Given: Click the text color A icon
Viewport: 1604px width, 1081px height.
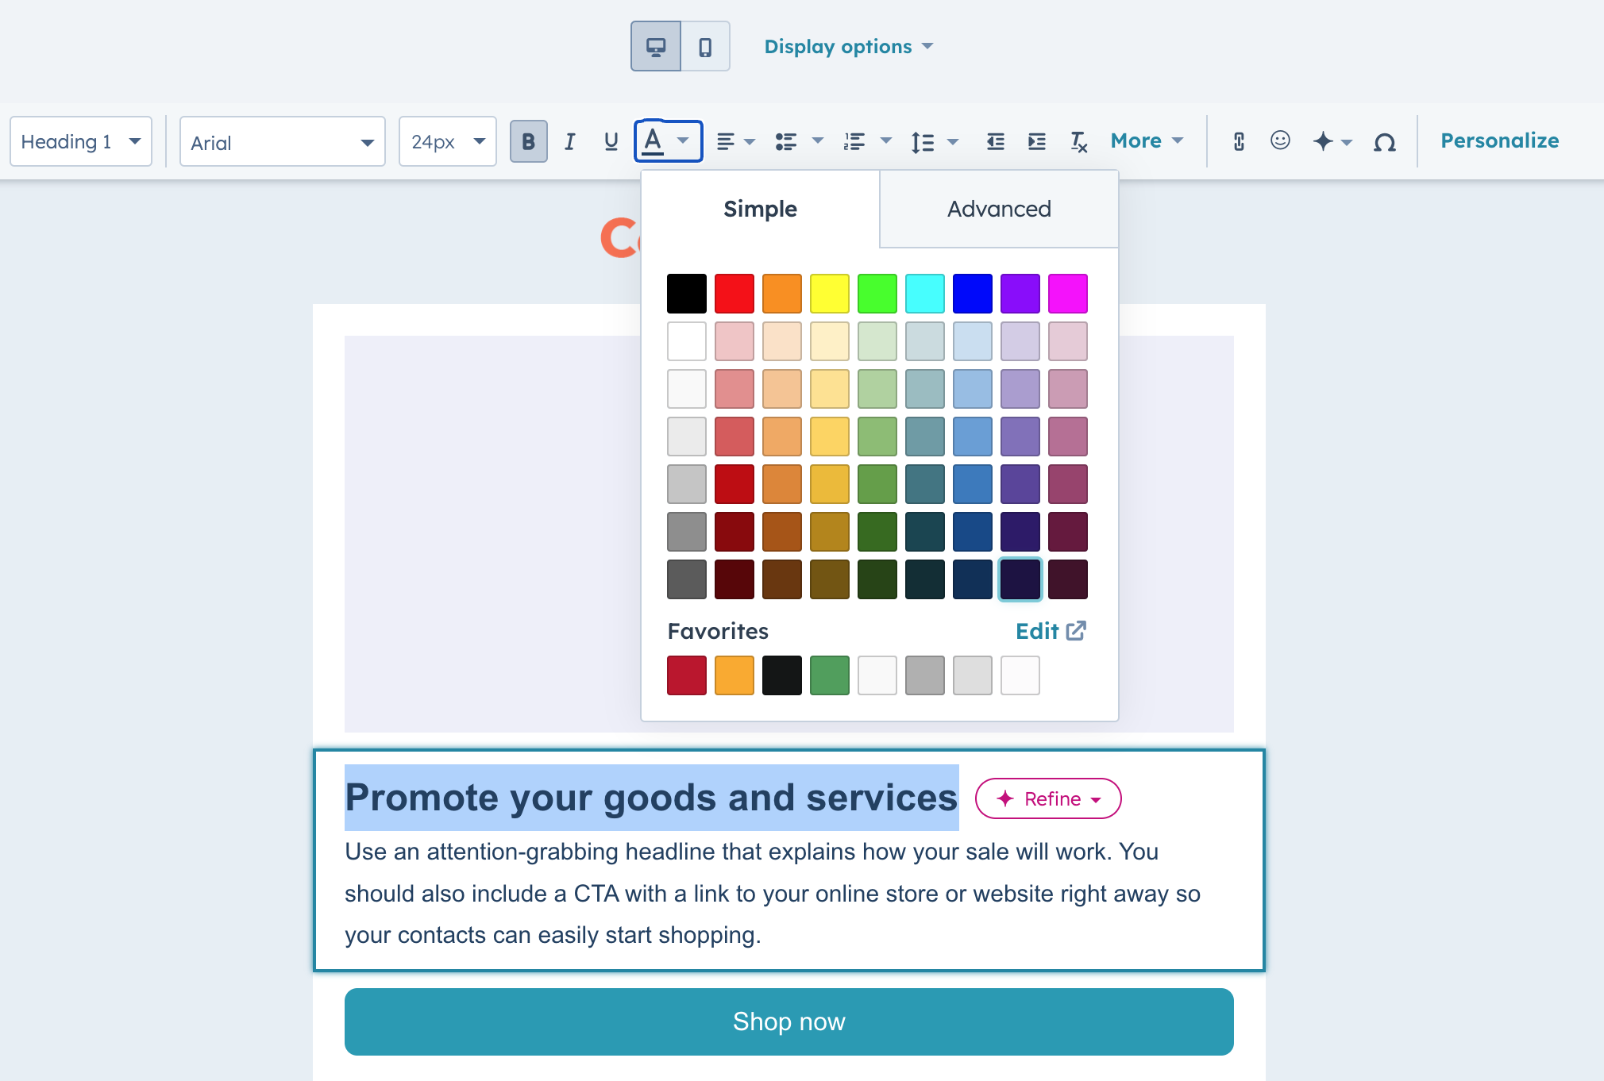Looking at the screenshot, I should pos(653,141).
